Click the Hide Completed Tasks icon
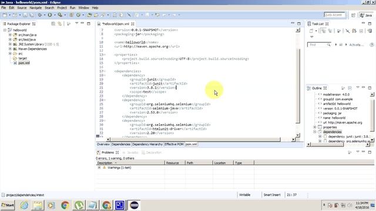The image size is (376, 211). point(347,31)
